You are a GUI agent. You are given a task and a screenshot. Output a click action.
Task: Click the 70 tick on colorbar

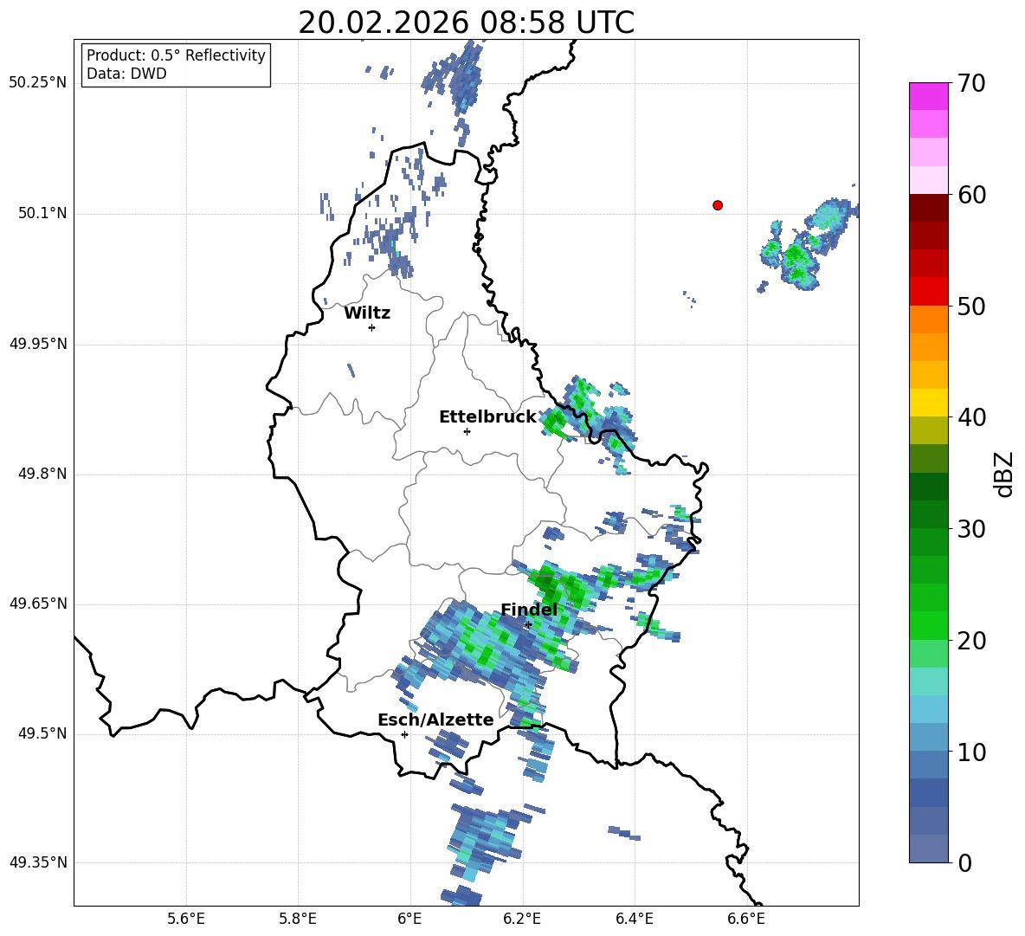click(x=971, y=83)
